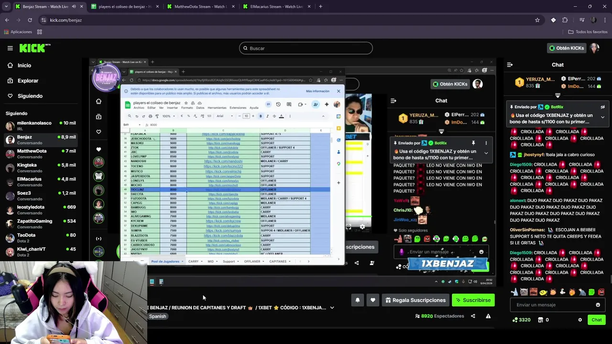Switch to ElMacarius Stream tab
The image size is (612, 344).
point(276,7)
